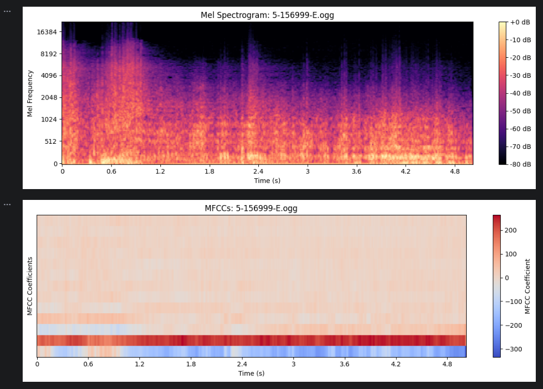The image size is (543, 389).
Task: Click '2.4' time tick on Mel Spectrogram
Action: (x=258, y=171)
